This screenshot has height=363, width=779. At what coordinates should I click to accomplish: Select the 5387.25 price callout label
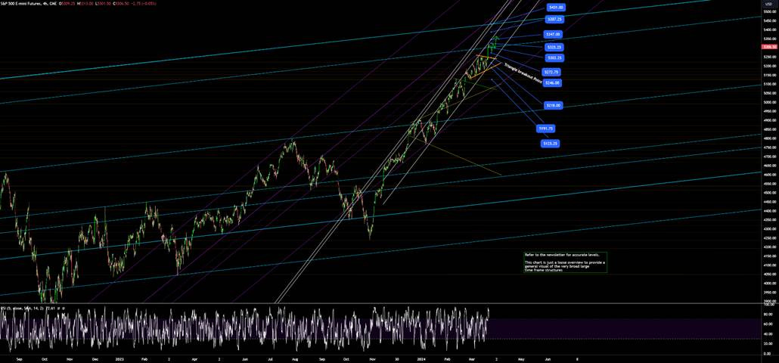coord(554,19)
